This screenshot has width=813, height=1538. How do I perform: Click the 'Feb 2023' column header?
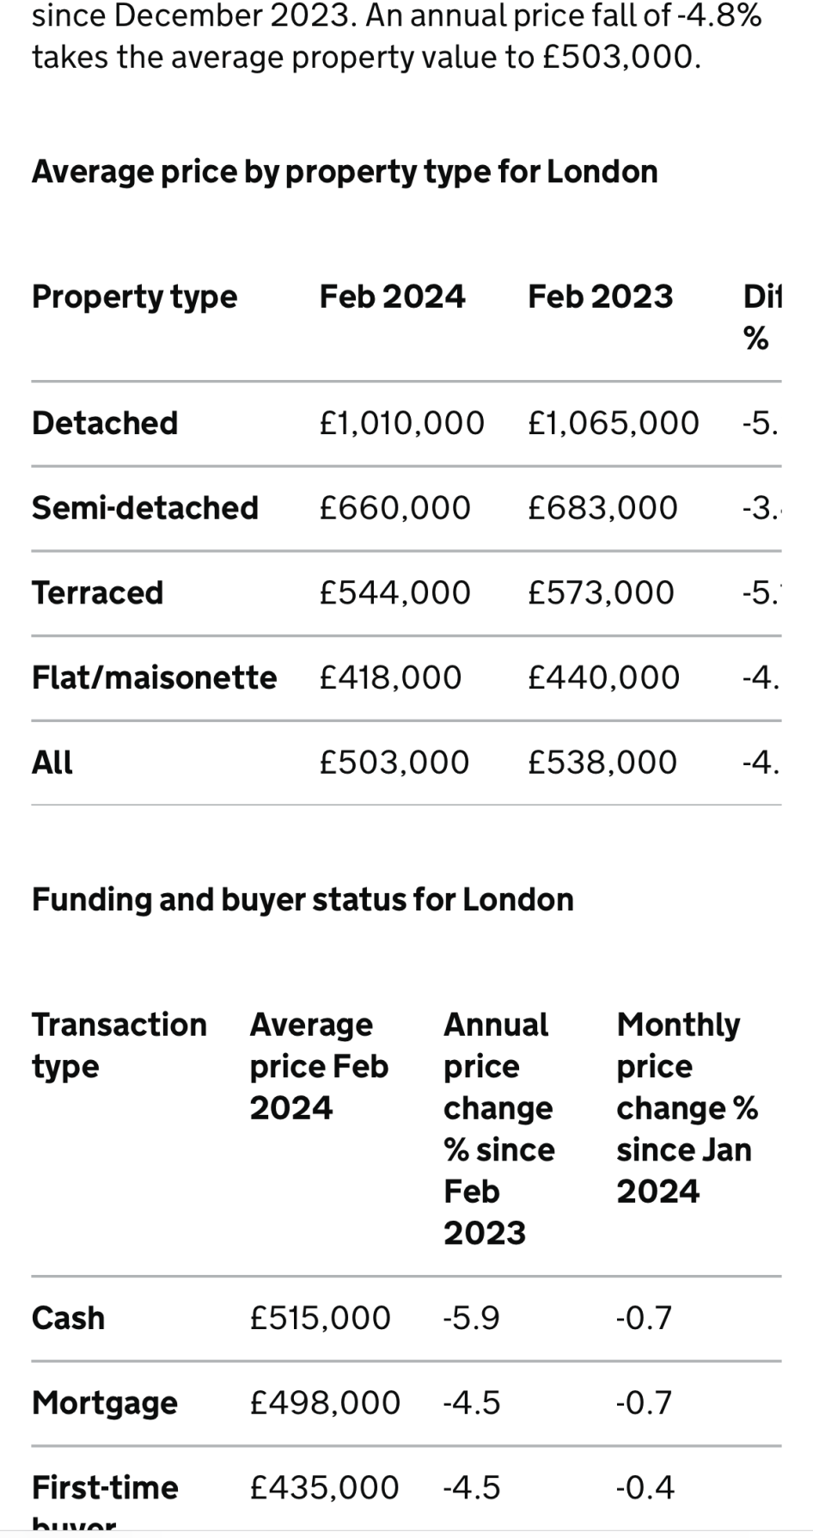coord(600,297)
